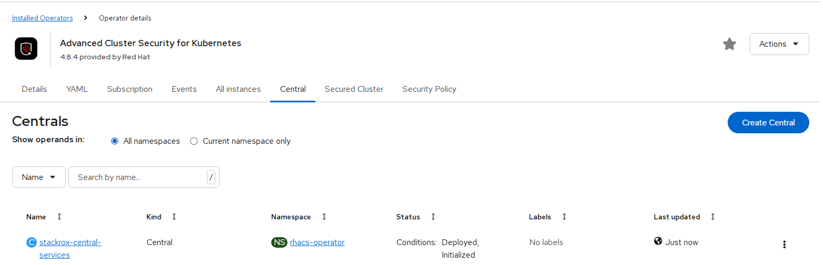Image resolution: width=823 pixels, height=265 pixels.
Task: Sort by Namespace column arrows
Action: pyautogui.click(x=324, y=217)
